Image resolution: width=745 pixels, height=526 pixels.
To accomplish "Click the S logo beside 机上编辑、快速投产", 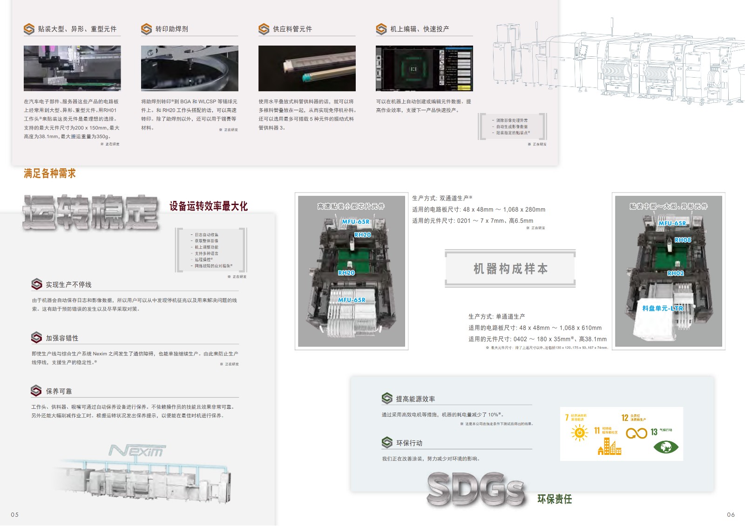I will click(381, 29).
